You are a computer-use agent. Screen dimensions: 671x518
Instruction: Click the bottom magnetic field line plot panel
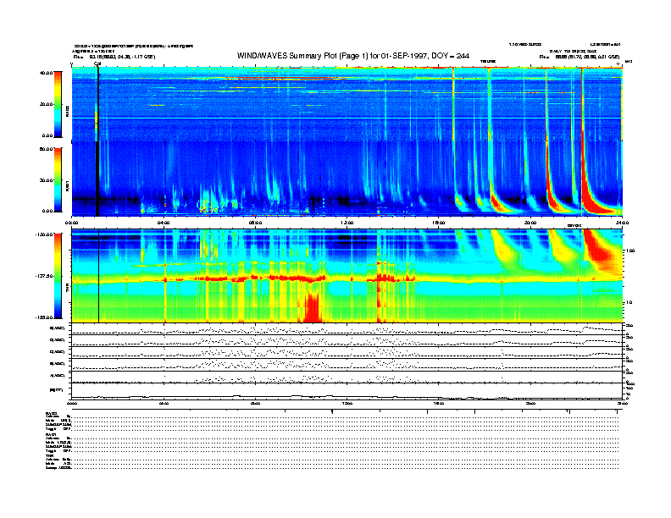point(347,392)
